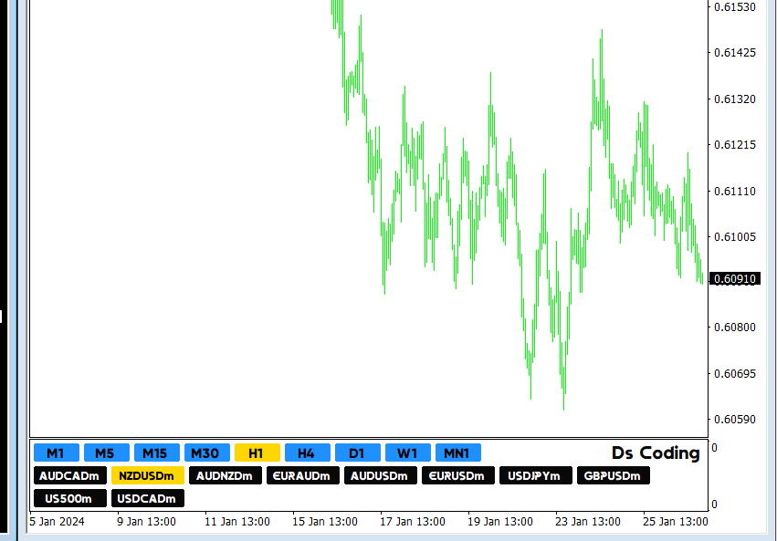
Task: Click the 19 Jan 13:00 time label
Action: point(500,522)
